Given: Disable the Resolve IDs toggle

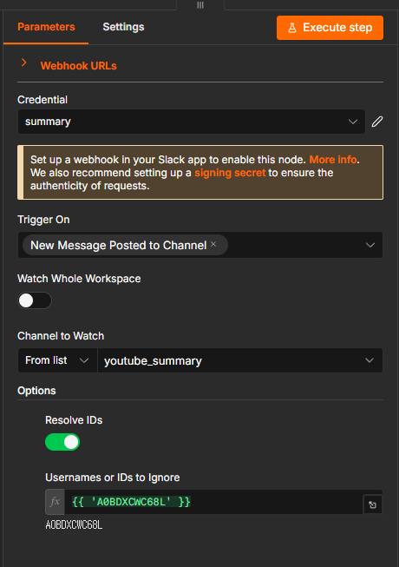Looking at the screenshot, I should coord(62,442).
